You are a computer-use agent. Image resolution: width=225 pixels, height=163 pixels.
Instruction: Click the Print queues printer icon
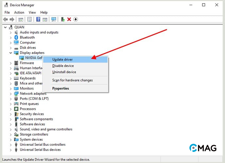pyautogui.click(x=16, y=104)
